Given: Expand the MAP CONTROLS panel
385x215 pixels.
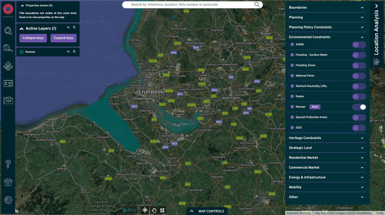Looking at the screenshot, I should [x=207, y=211].
